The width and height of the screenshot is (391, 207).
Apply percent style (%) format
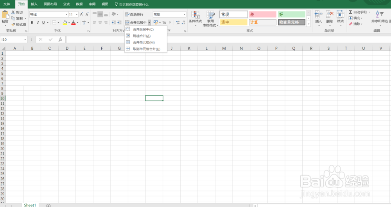pyautogui.click(x=164, y=22)
